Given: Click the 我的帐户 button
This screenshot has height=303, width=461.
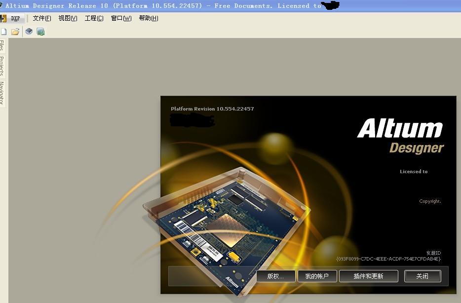Looking at the screenshot, I should pyautogui.click(x=317, y=276).
